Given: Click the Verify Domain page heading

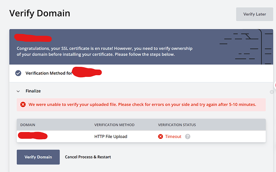Looking at the screenshot, I should pos(40,13).
